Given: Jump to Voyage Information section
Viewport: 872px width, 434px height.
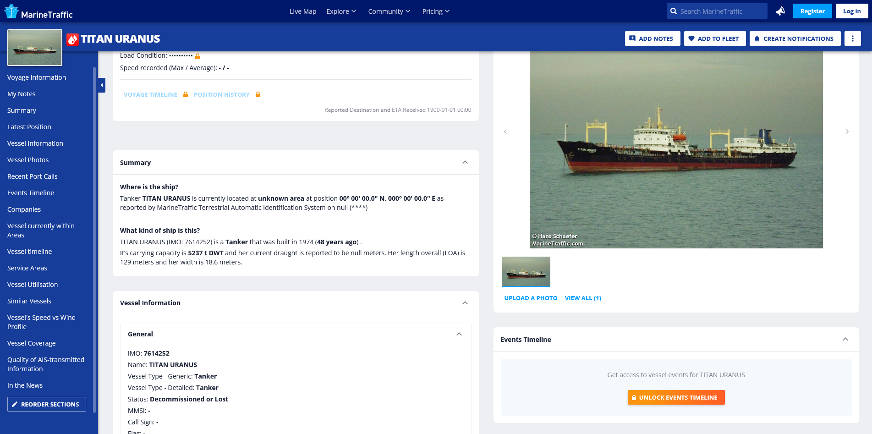Looking at the screenshot, I should [37, 77].
